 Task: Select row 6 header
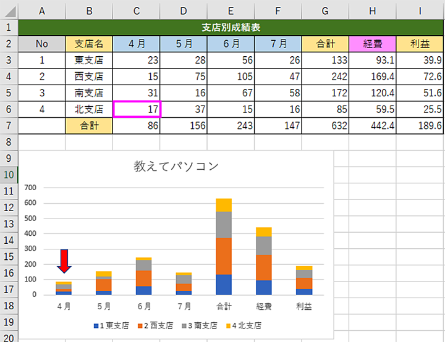click(9, 109)
